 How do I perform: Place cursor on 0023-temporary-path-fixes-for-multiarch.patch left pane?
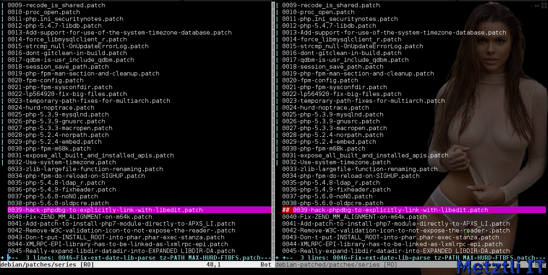click(x=89, y=101)
